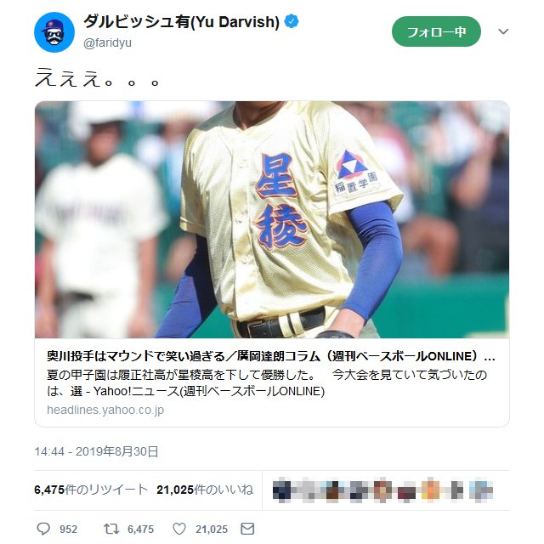Like the tweet with heart icon
Screen dimensions: 544x544
179,529
